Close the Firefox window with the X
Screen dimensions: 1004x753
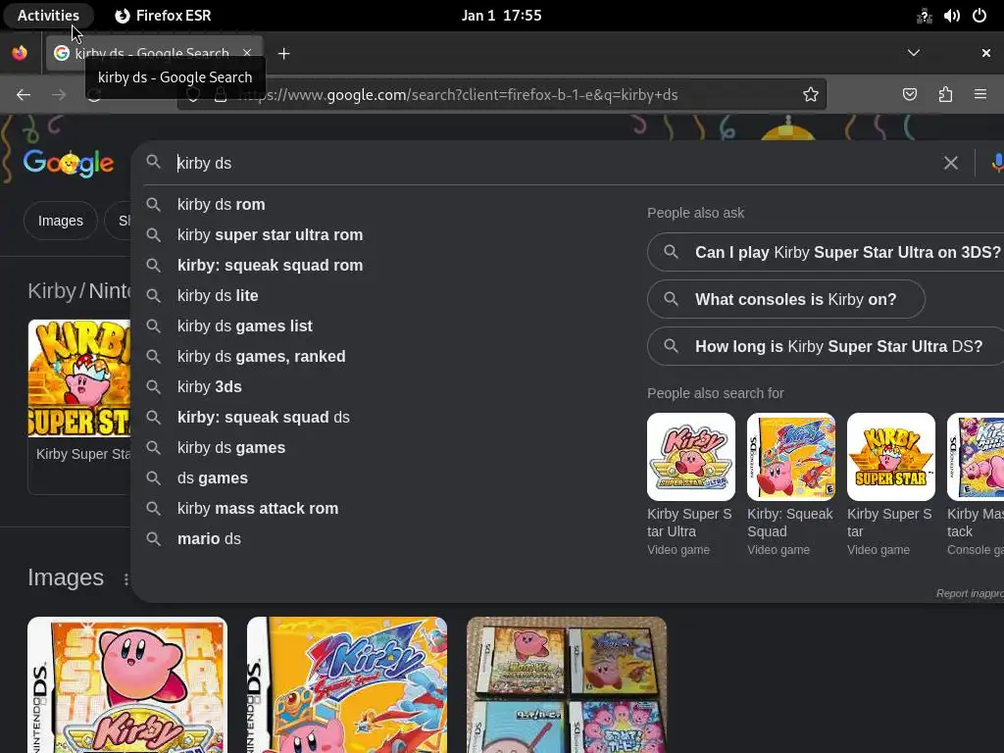[986, 53]
